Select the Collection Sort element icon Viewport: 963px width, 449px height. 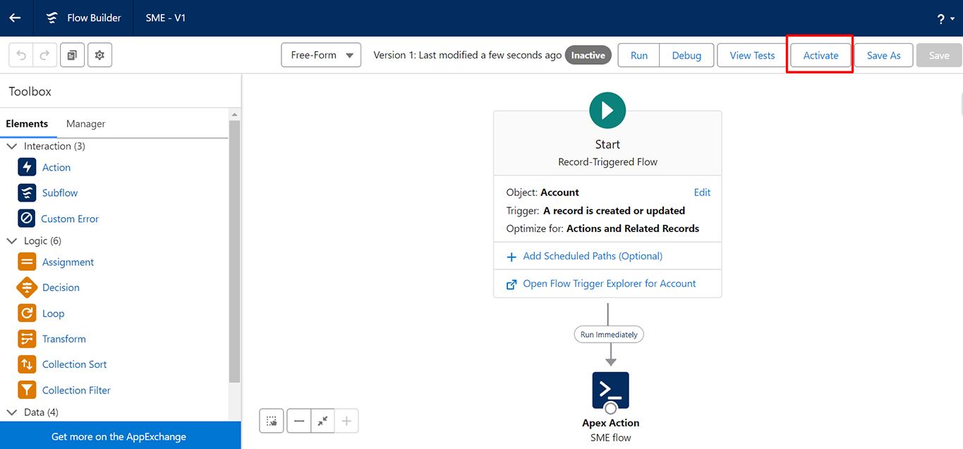click(27, 364)
